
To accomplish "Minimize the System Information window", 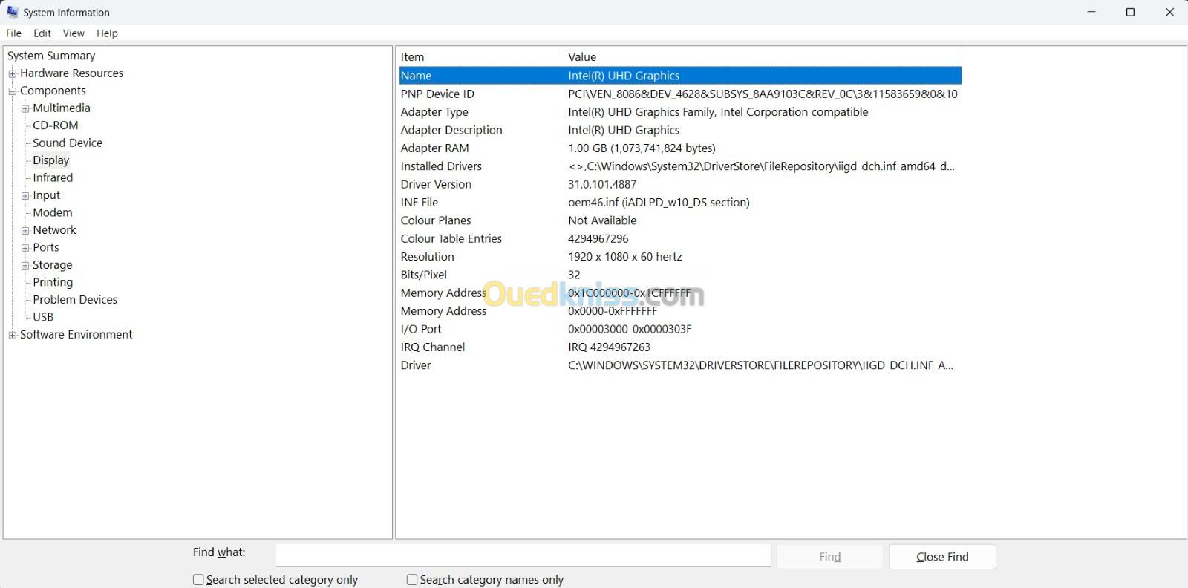I will click(x=1091, y=12).
